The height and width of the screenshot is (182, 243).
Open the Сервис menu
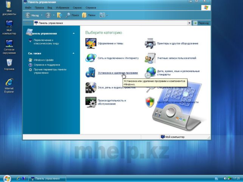tap(77, 8)
